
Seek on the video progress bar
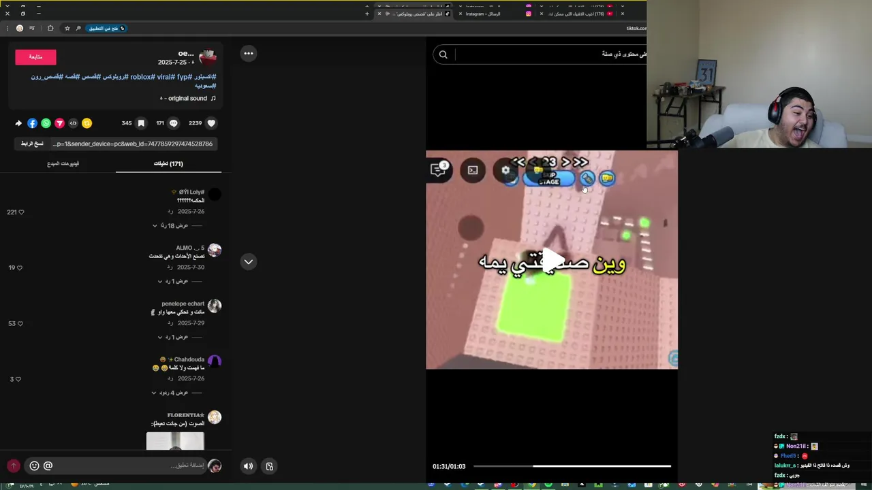pyautogui.click(x=572, y=466)
